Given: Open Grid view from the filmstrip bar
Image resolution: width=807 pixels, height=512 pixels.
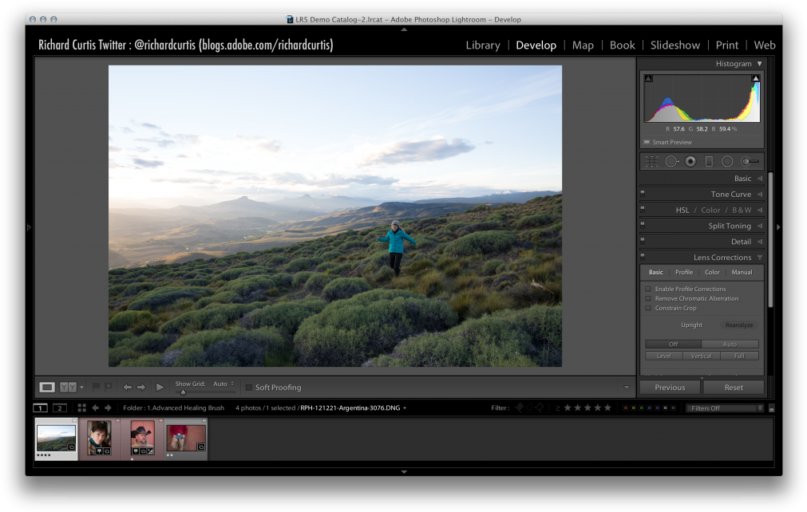Looking at the screenshot, I should [81, 408].
